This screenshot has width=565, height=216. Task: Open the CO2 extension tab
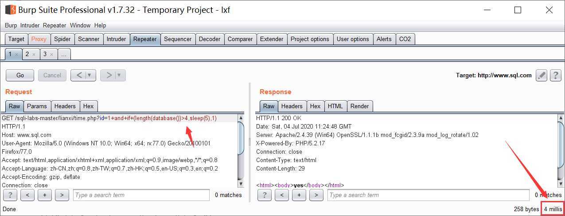pyautogui.click(x=405, y=39)
